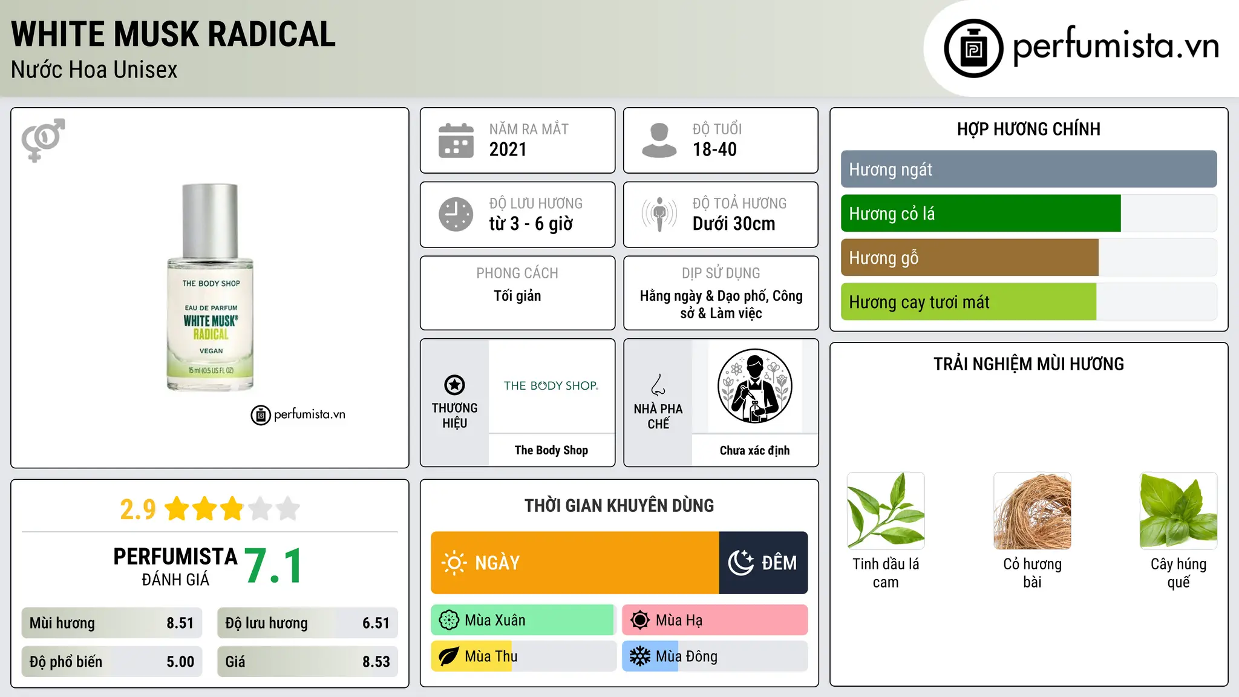Screen dimensions: 1239x697
Task: Click the Hương cỏ lá accord bar
Action: (x=1028, y=214)
